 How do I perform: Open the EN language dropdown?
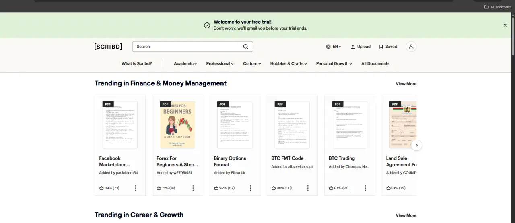(334, 47)
